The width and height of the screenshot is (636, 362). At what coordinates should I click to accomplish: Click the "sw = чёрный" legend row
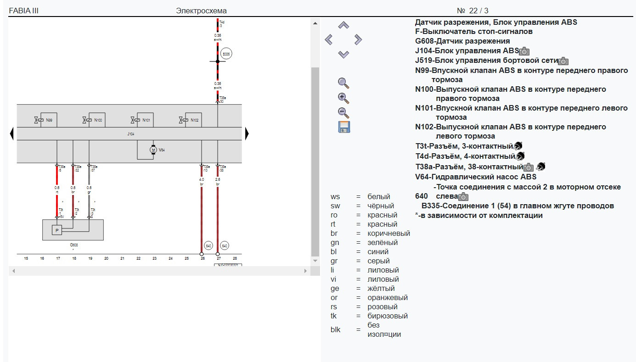362,206
